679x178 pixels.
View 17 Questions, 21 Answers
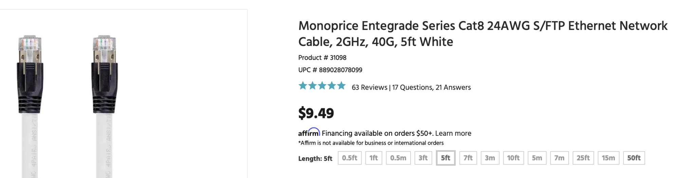pos(431,87)
